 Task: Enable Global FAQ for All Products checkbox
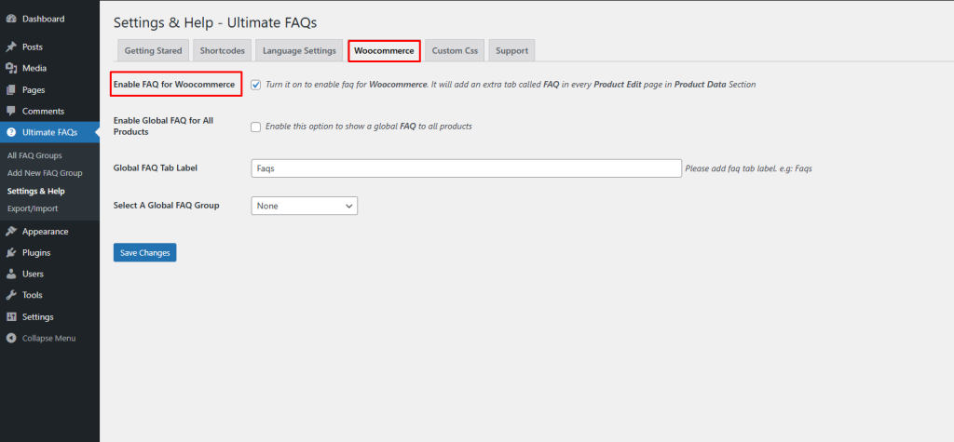tap(255, 127)
